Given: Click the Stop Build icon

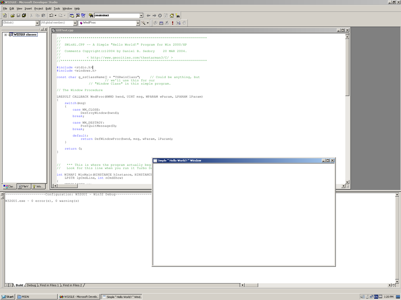Looking at the screenshot, I should (167, 23).
